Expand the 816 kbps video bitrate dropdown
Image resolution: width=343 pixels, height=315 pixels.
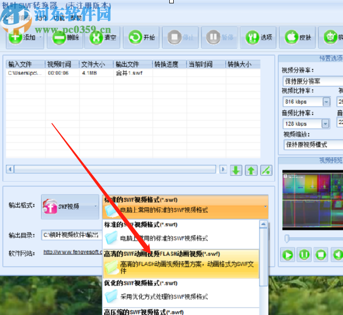[x=327, y=102]
